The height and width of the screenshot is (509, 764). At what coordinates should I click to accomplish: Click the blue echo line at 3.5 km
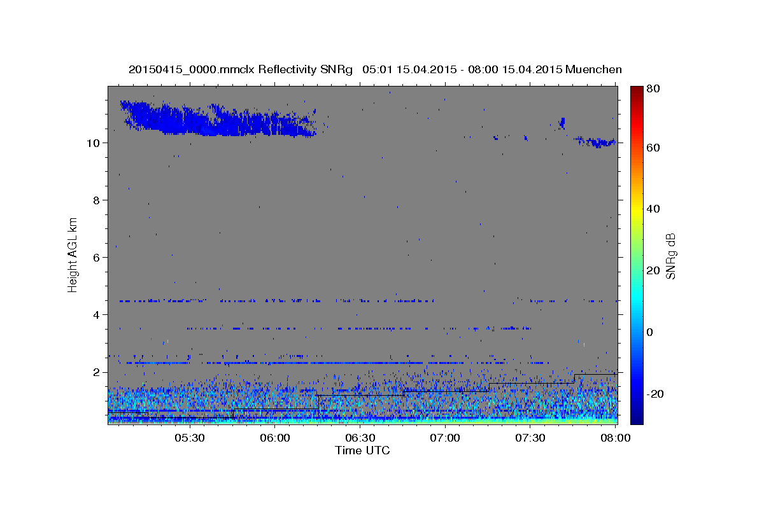coord(358,328)
